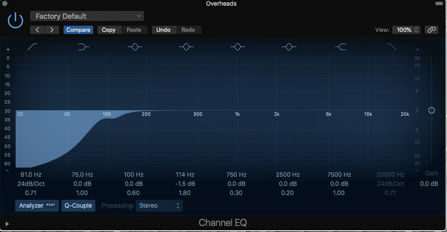Expand the disclosure triangle at bottom left
The height and width of the screenshot is (232, 447).
pyautogui.click(x=7, y=224)
